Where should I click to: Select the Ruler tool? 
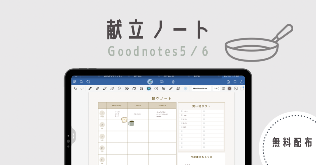tap(171, 88)
